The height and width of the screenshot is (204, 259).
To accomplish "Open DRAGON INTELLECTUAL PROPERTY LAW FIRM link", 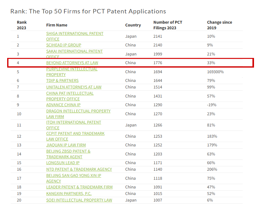I will click(78, 114).
